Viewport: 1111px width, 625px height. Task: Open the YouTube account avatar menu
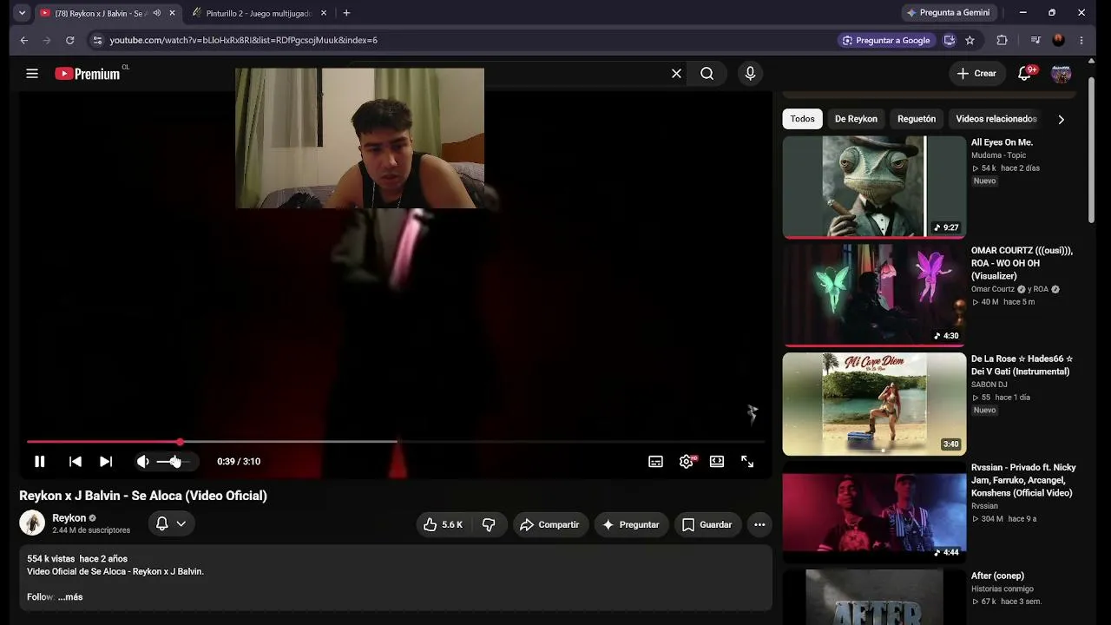pos(1061,74)
